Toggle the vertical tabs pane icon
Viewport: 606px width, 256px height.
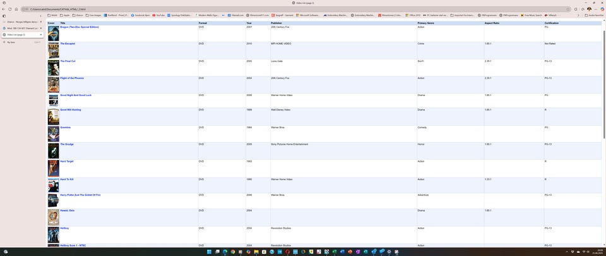[4, 16]
